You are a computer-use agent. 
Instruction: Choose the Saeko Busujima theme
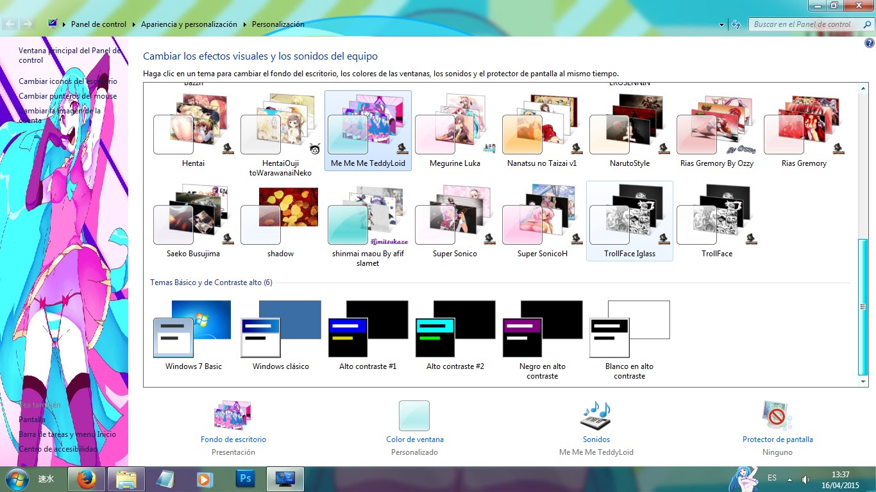tap(194, 221)
